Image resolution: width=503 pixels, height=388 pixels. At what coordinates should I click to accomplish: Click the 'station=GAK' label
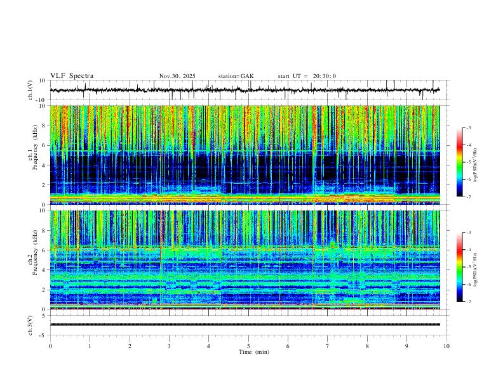pos(236,76)
